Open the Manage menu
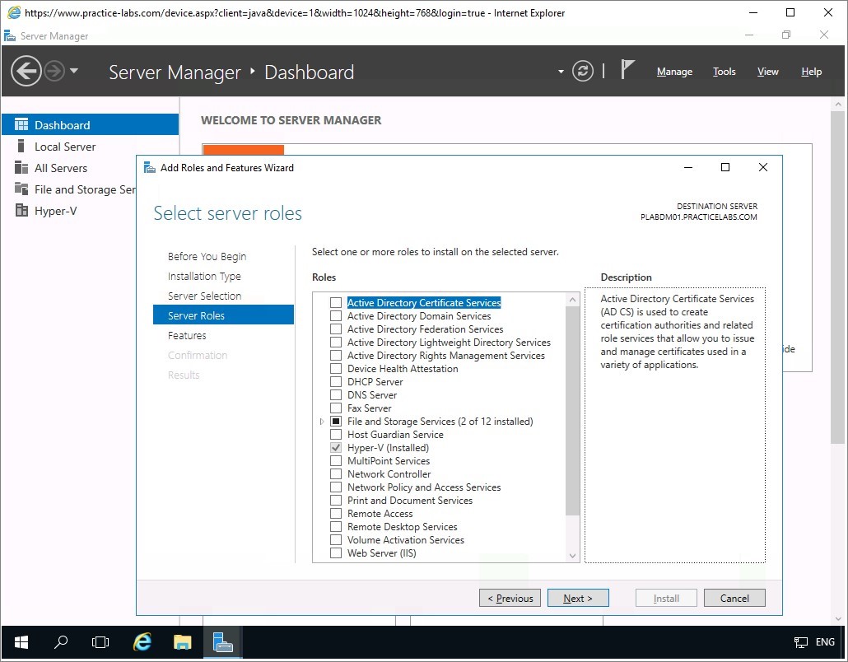This screenshot has width=848, height=662. coord(674,72)
